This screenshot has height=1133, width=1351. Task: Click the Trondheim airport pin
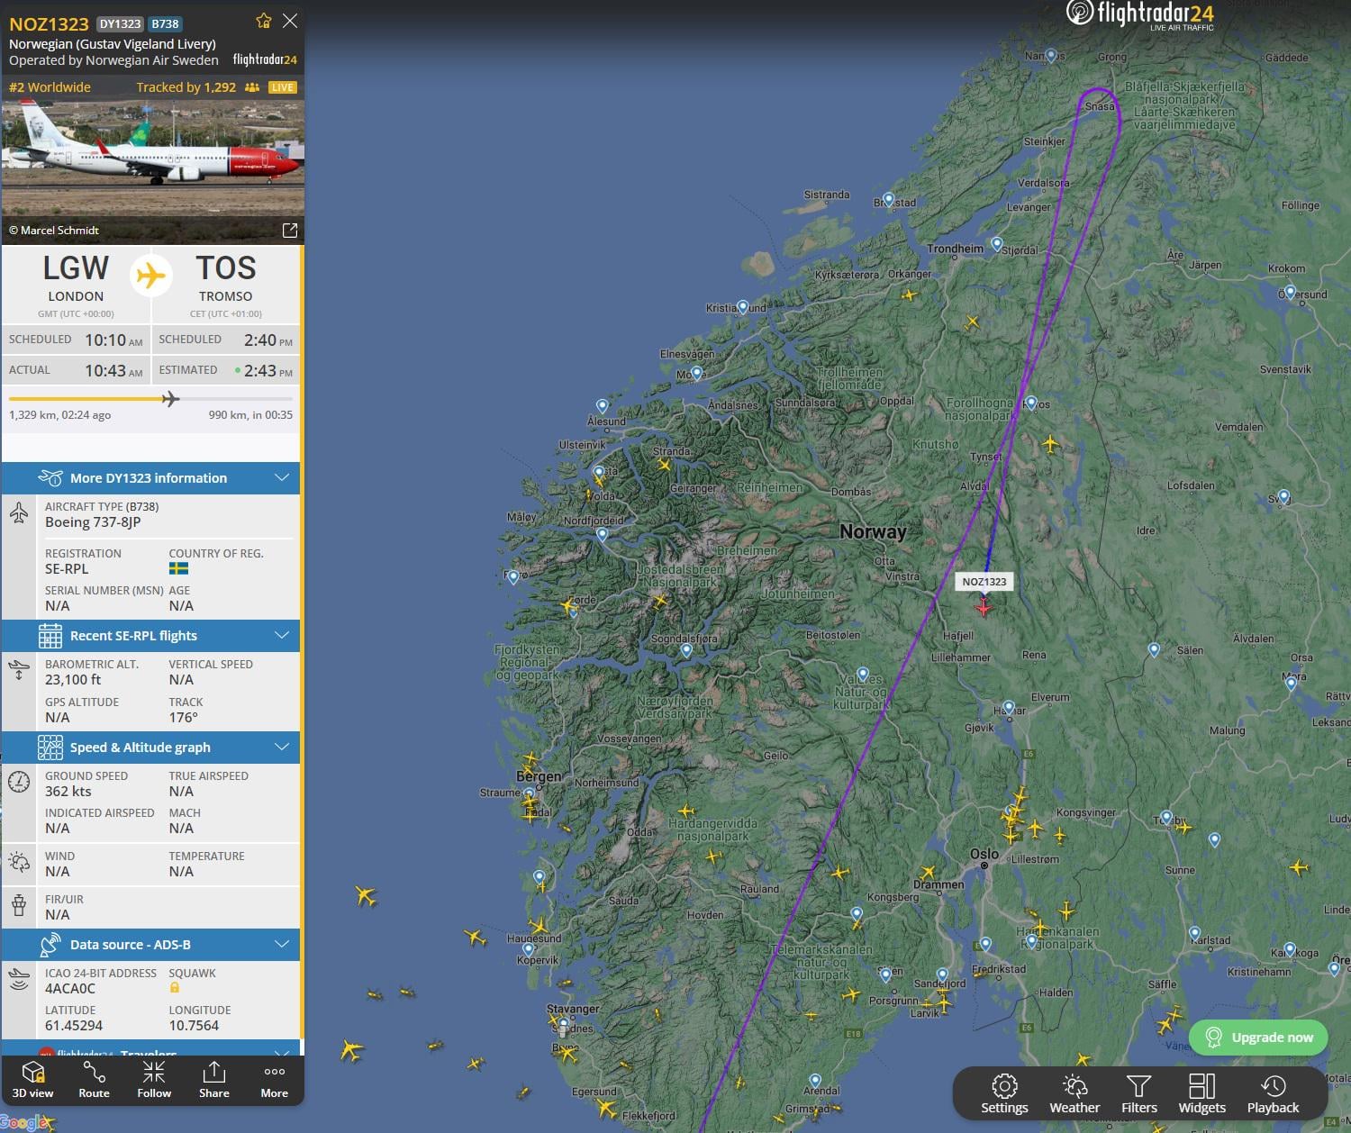[x=997, y=243]
